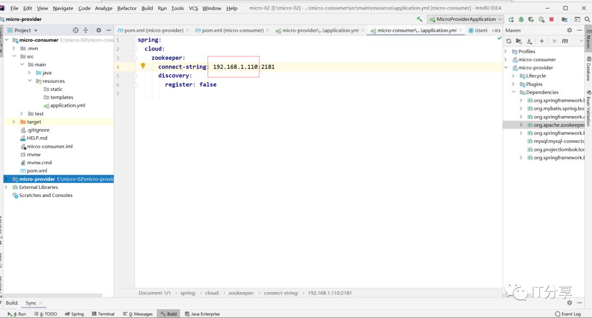Select Scratches and Consoles

[x=45, y=195]
